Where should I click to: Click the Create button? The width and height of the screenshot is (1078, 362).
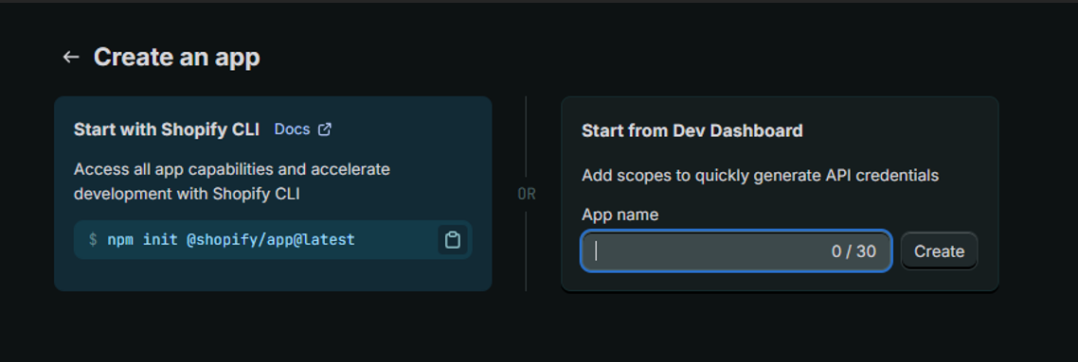[939, 250]
